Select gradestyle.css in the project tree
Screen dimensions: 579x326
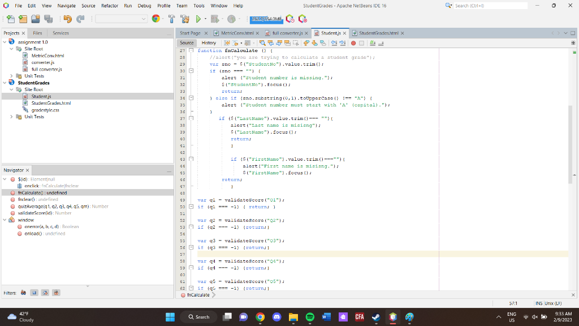(45, 110)
